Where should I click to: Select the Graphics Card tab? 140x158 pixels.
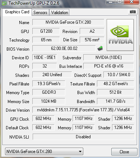point(17,12)
